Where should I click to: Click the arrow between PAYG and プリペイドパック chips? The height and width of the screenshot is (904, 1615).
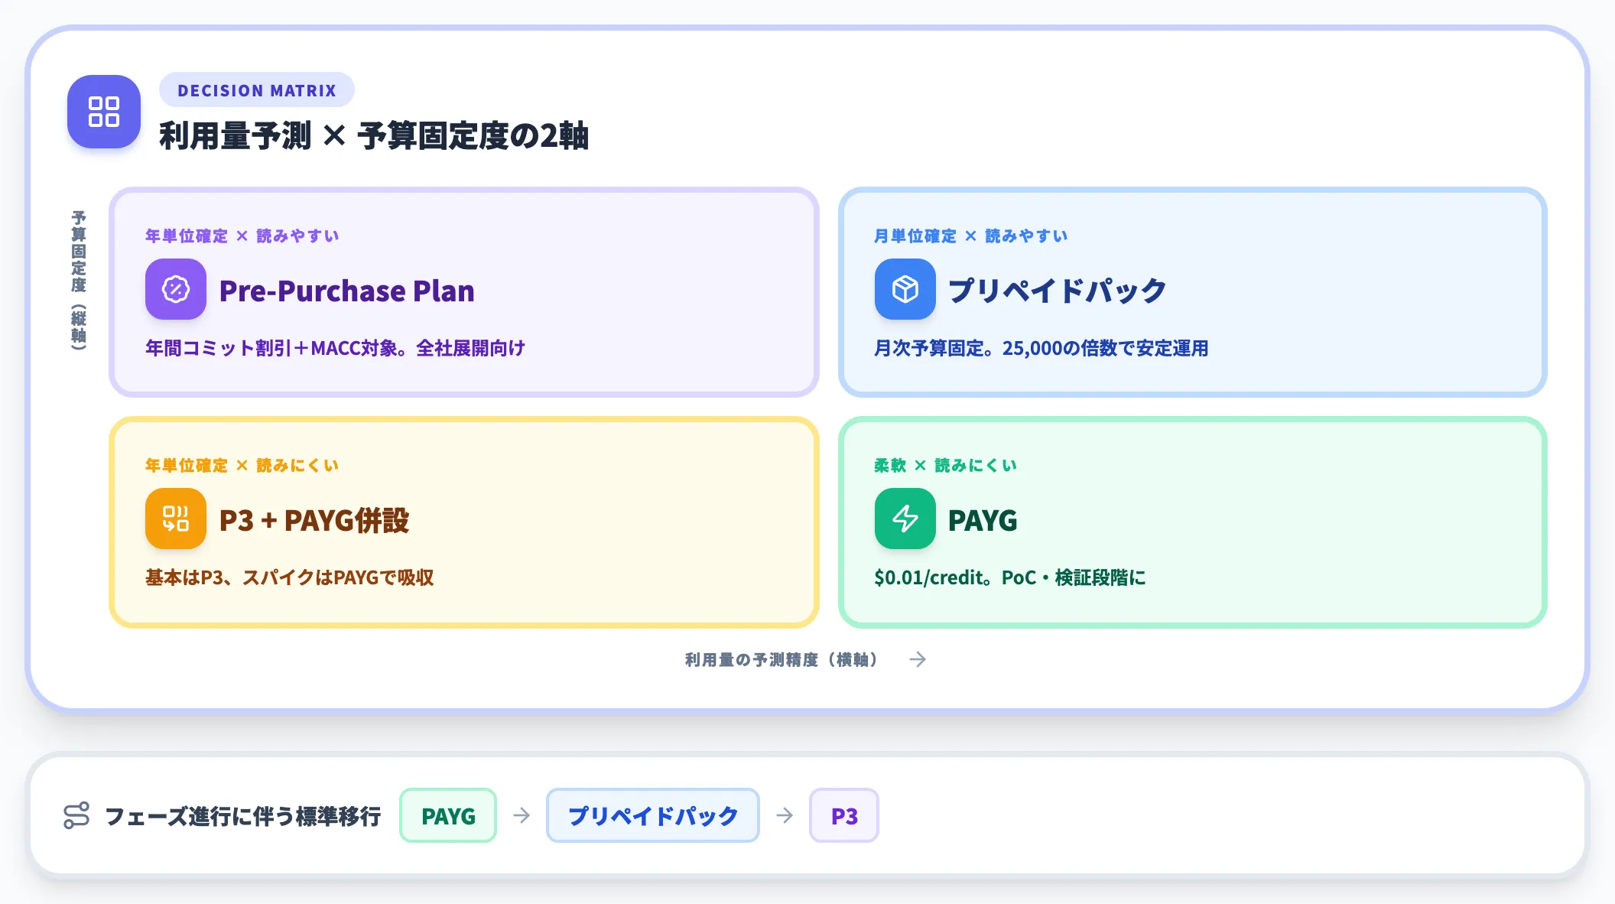pyautogui.click(x=522, y=815)
